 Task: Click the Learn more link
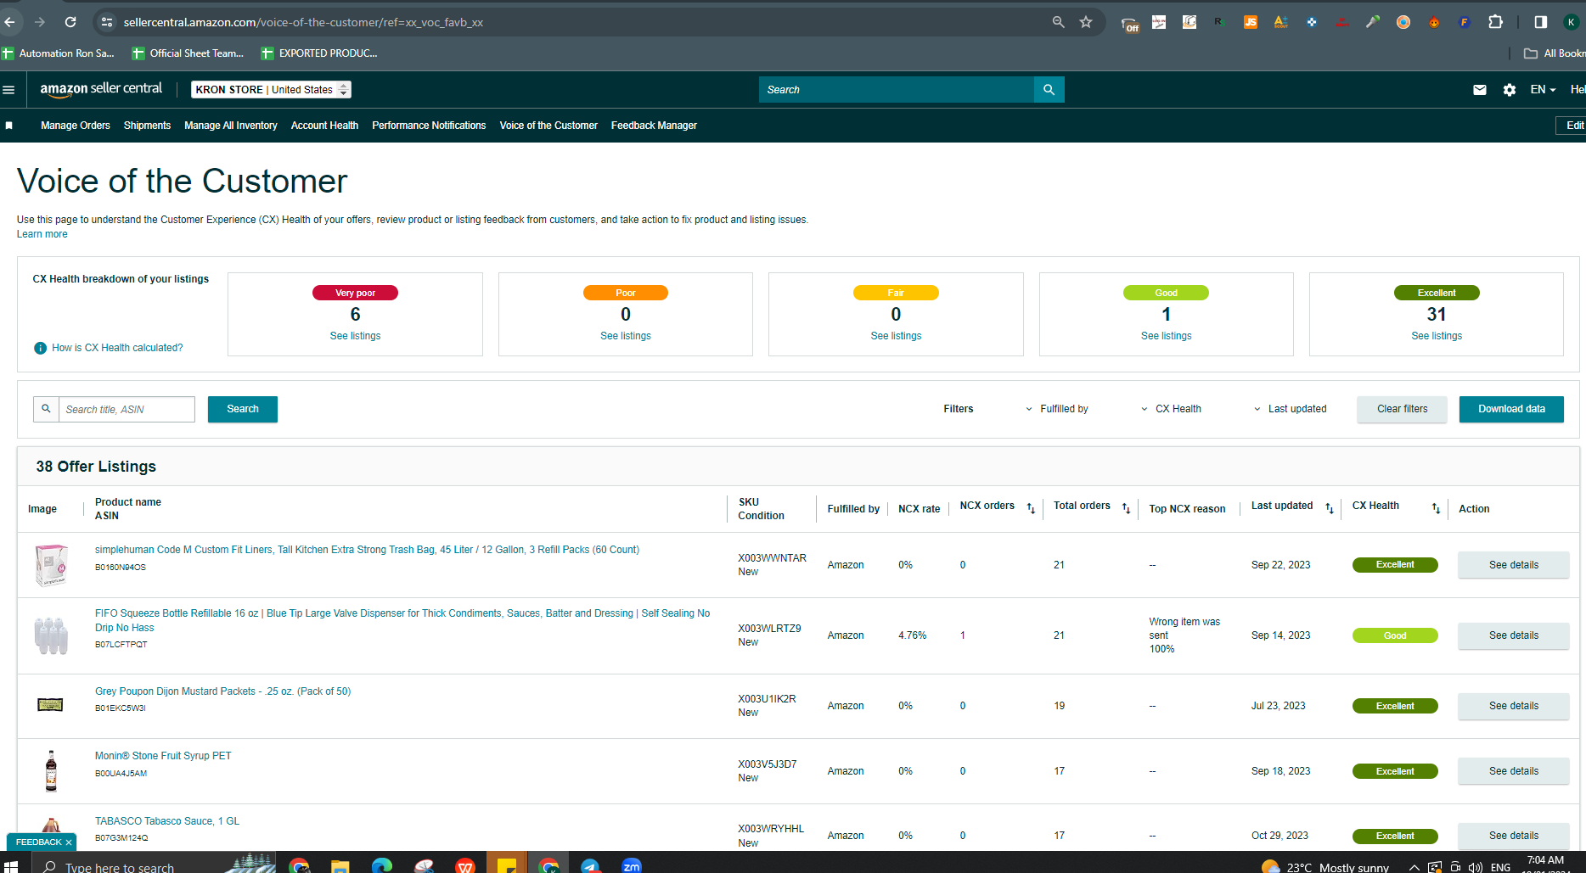[x=42, y=234]
